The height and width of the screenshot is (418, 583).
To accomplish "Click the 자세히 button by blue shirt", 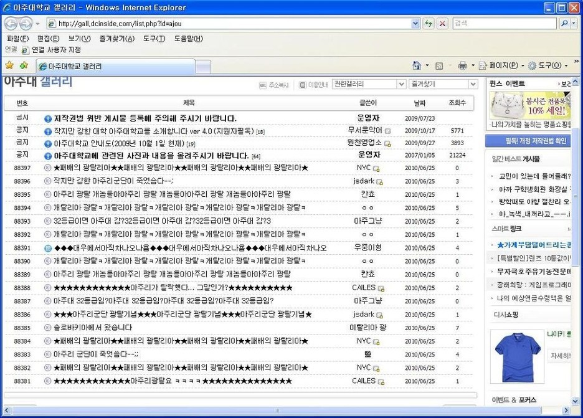I will coord(560,356).
